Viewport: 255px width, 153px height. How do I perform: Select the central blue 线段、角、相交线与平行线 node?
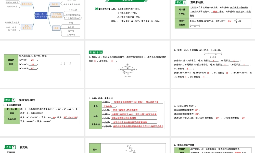(x=41, y=15)
